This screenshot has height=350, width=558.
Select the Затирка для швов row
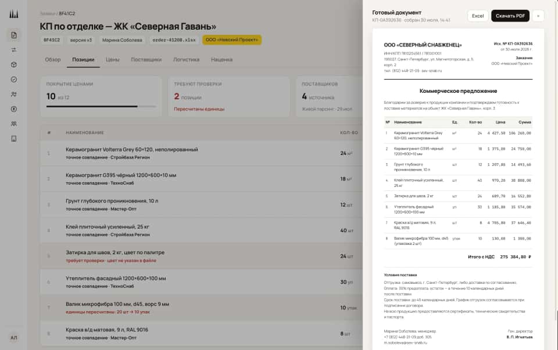click(x=202, y=256)
